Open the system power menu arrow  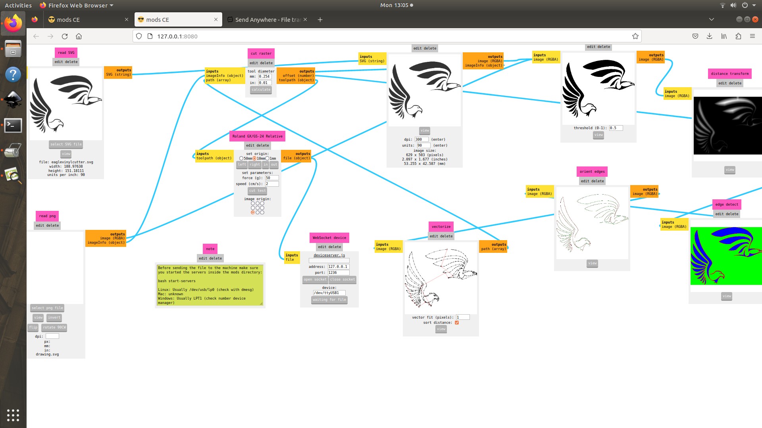[755, 5]
